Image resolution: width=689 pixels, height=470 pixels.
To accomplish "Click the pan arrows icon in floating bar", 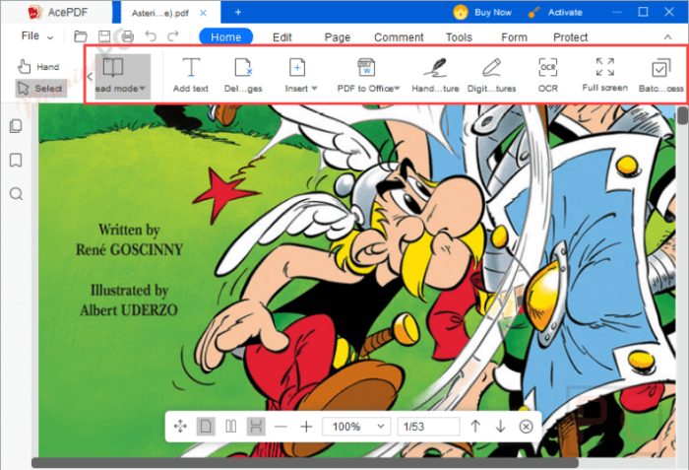I will (180, 426).
